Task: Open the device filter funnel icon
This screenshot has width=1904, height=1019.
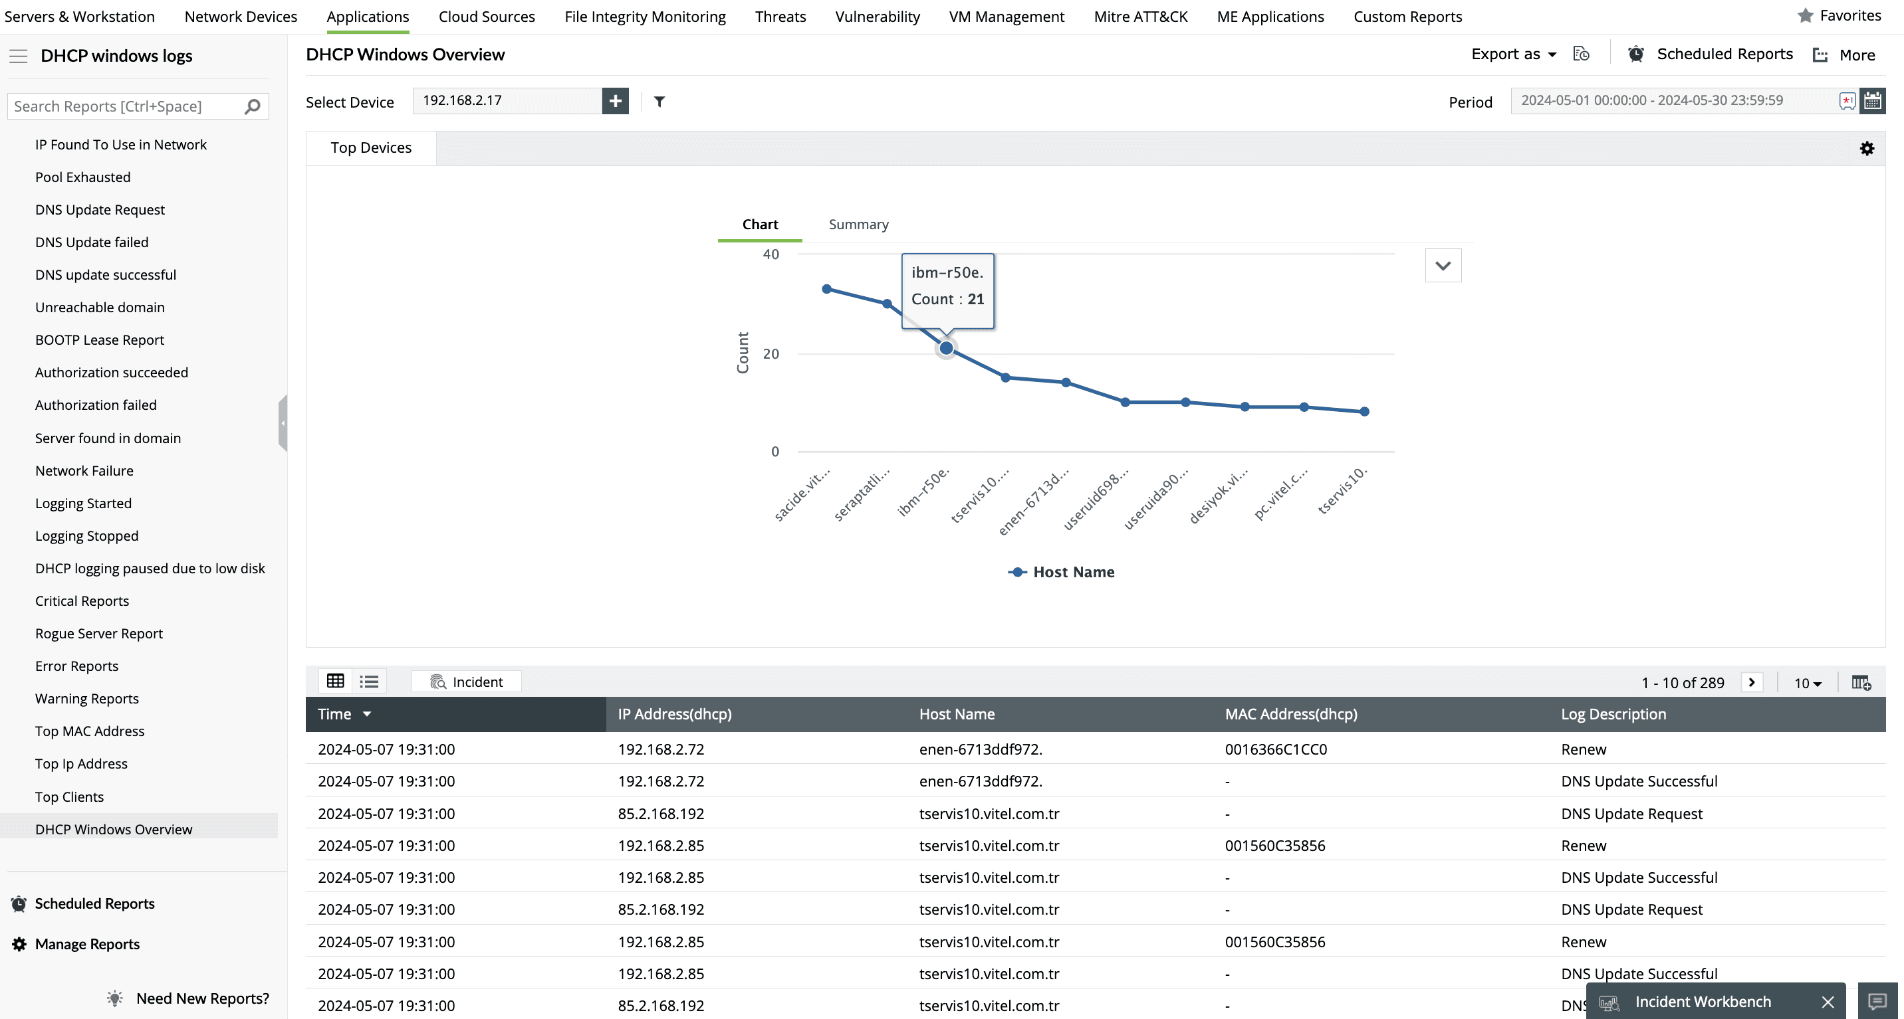Action: tap(659, 102)
